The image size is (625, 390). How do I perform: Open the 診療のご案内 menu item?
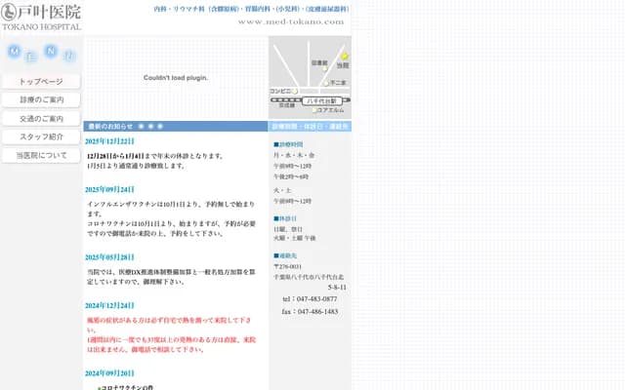[41, 100]
